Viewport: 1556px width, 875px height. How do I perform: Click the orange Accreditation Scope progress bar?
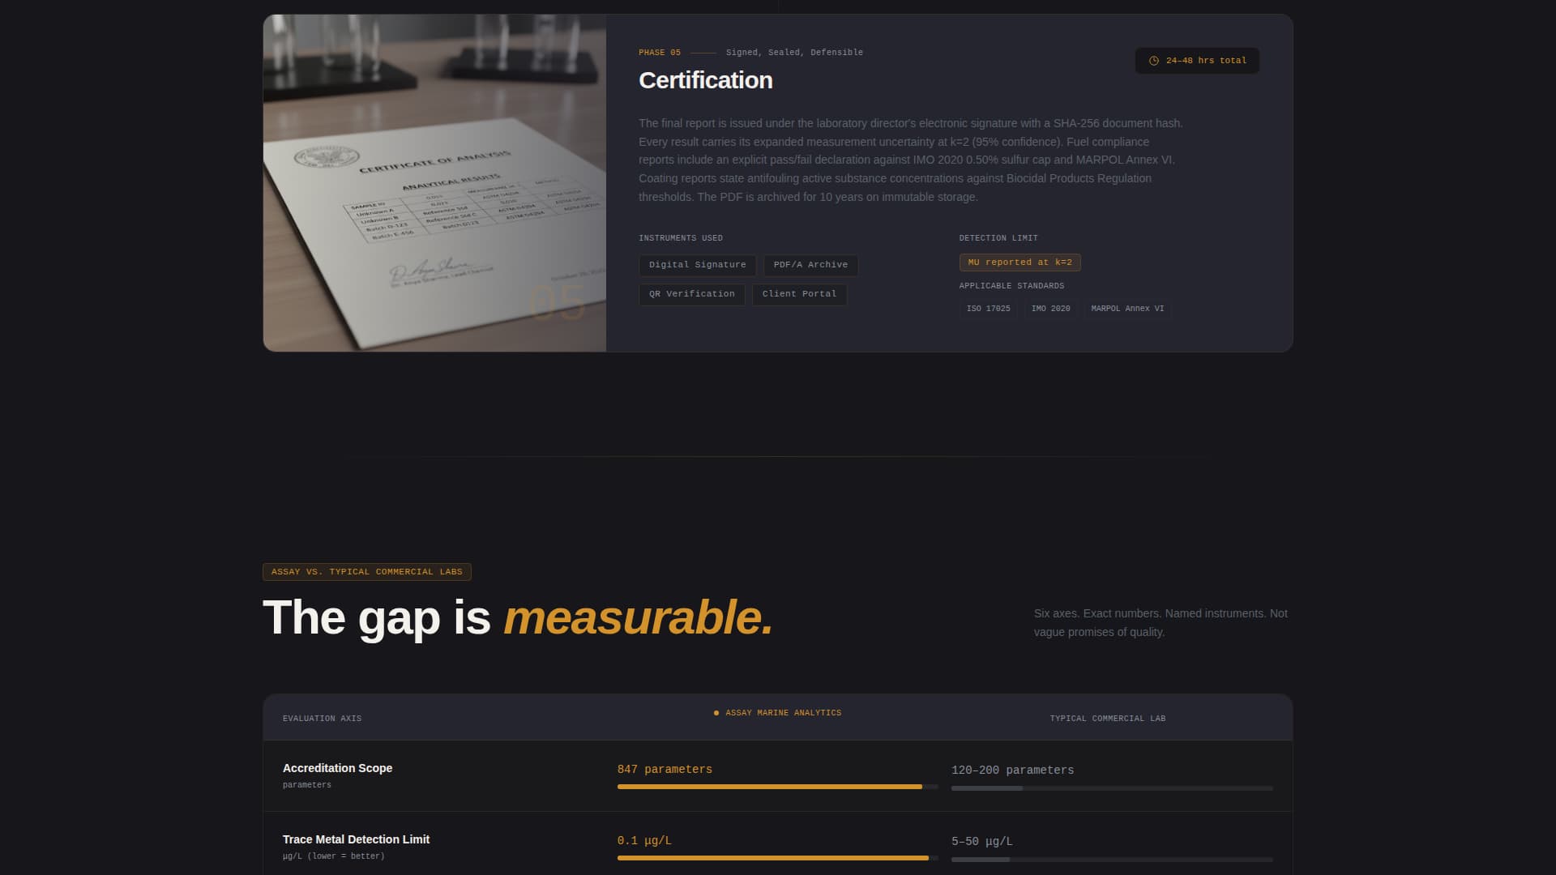770,786
